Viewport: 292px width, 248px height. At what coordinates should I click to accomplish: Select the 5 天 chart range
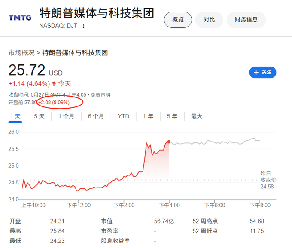(x=40, y=116)
